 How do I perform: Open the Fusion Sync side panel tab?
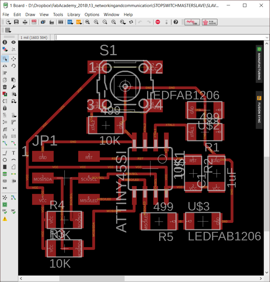click(259, 110)
